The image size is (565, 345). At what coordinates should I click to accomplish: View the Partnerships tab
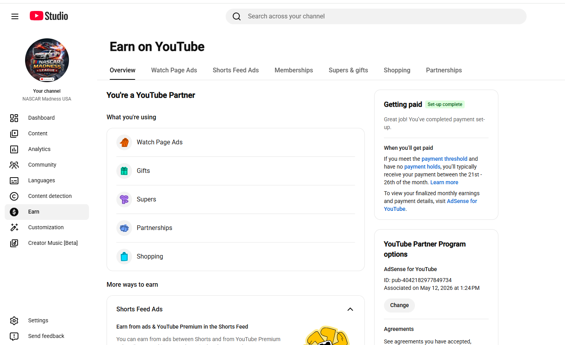click(444, 70)
